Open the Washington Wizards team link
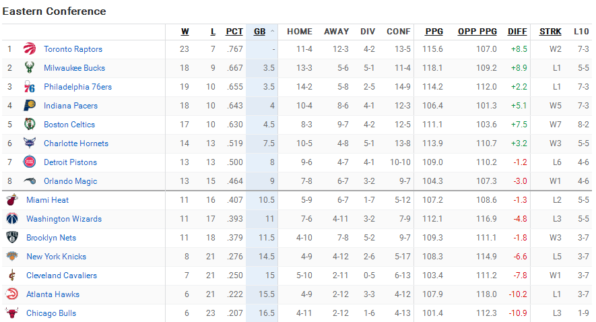 click(x=64, y=219)
